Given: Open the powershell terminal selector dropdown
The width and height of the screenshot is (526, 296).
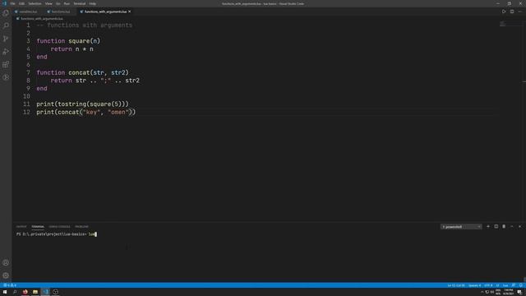Looking at the screenshot, I should (461, 227).
